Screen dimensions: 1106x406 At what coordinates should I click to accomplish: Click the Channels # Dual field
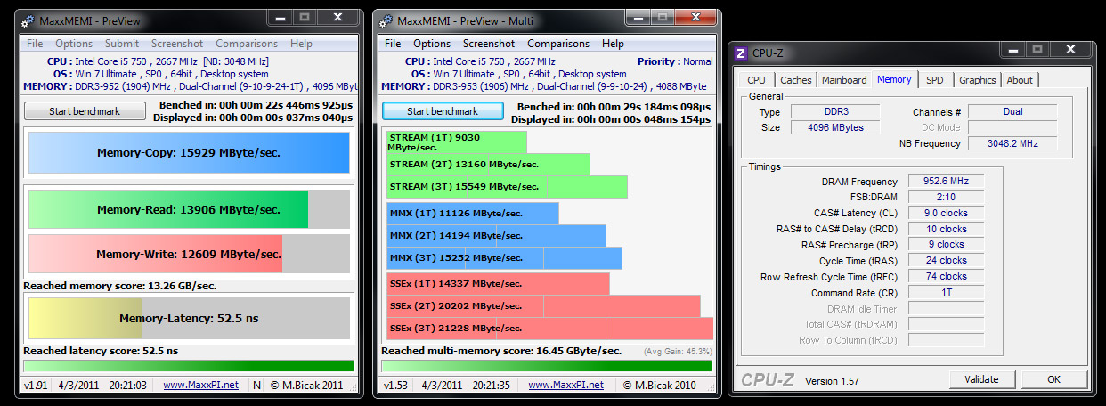click(1012, 112)
